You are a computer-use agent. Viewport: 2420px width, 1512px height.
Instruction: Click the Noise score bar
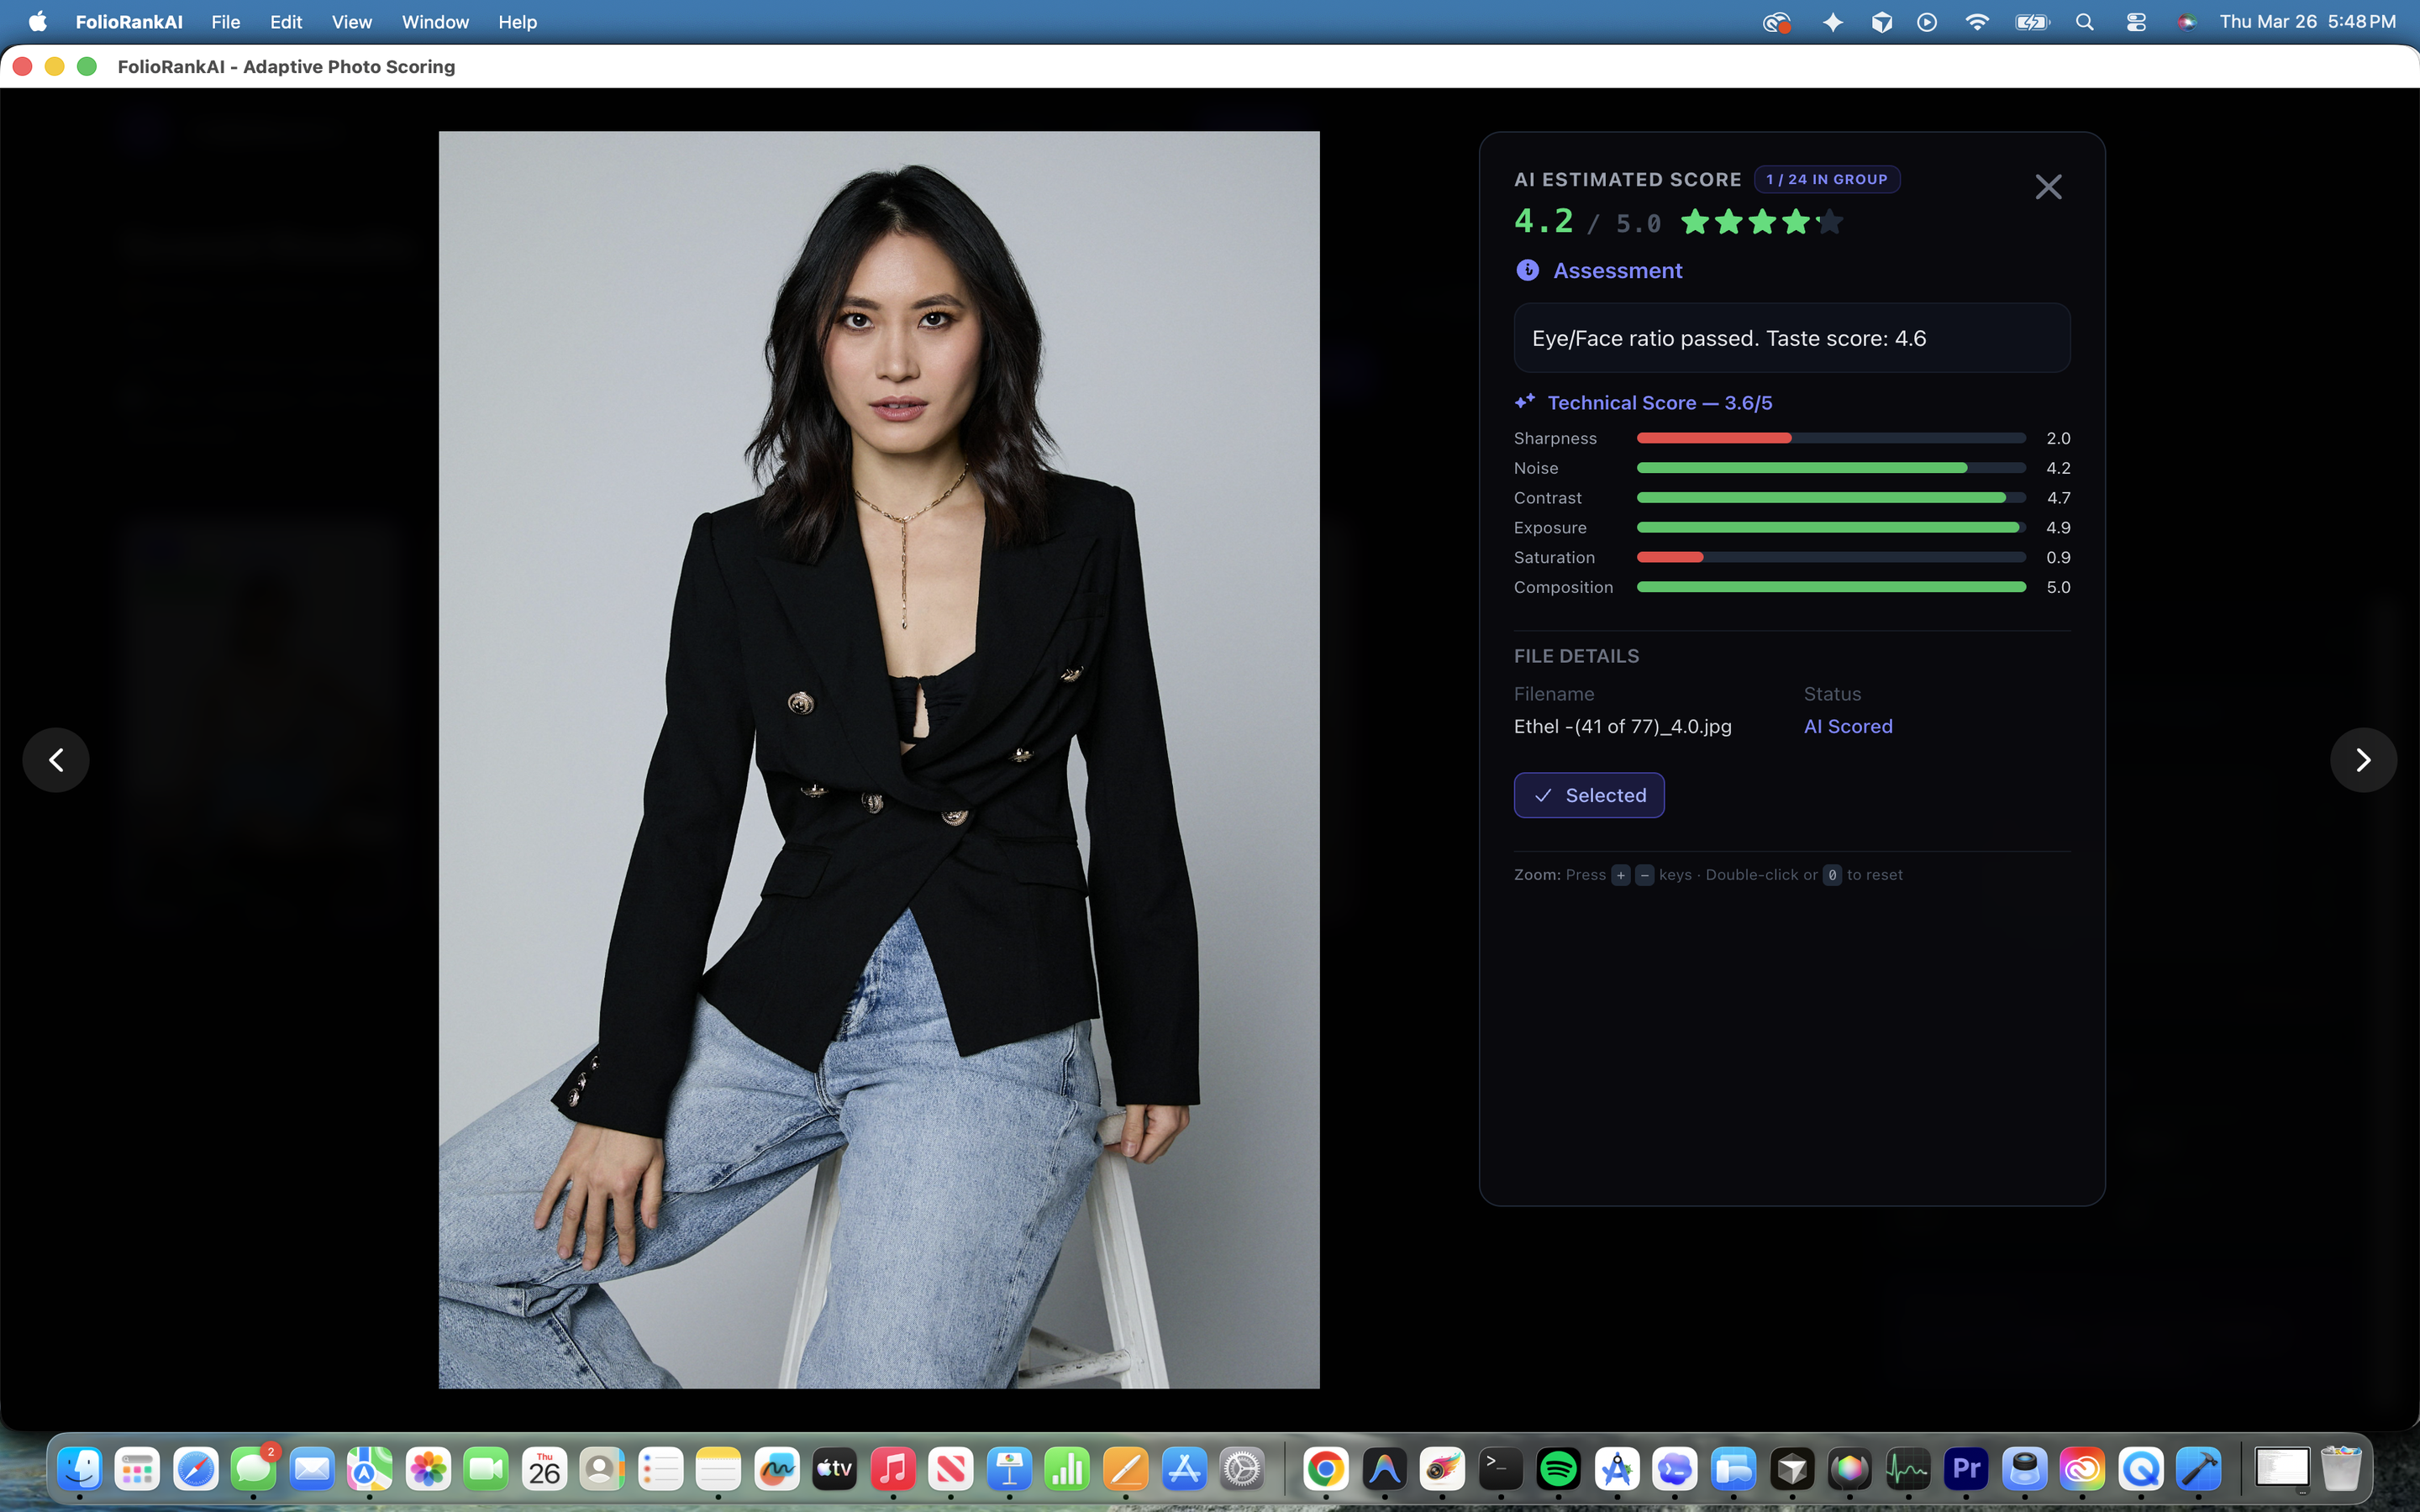point(1831,468)
